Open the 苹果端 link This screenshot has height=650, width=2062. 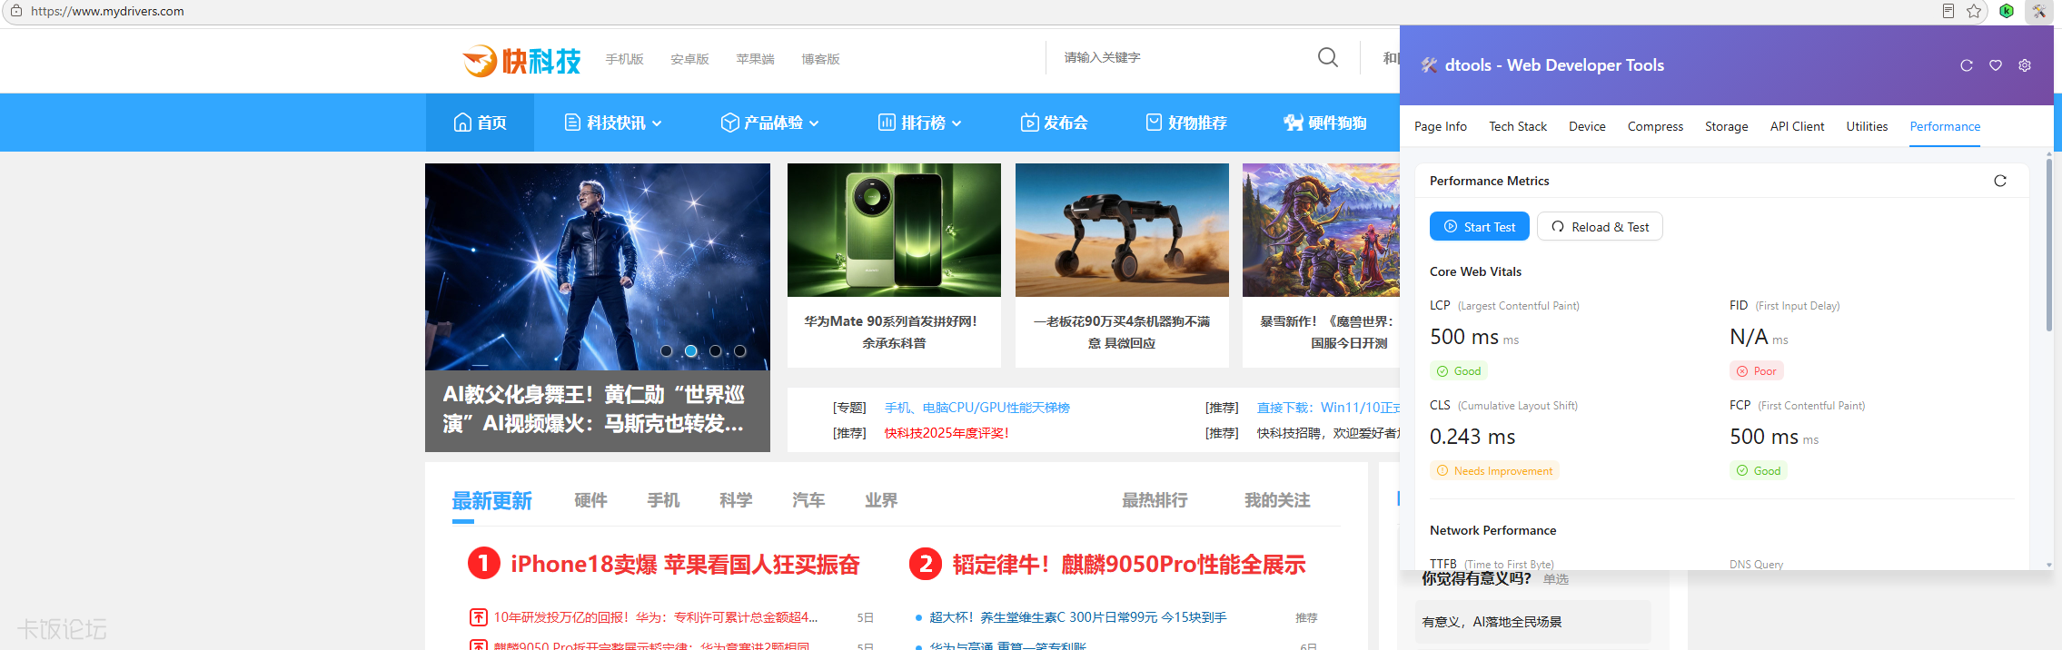pyautogui.click(x=756, y=59)
